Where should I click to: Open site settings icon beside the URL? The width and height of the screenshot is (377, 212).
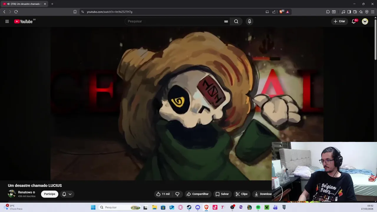[x=82, y=12]
